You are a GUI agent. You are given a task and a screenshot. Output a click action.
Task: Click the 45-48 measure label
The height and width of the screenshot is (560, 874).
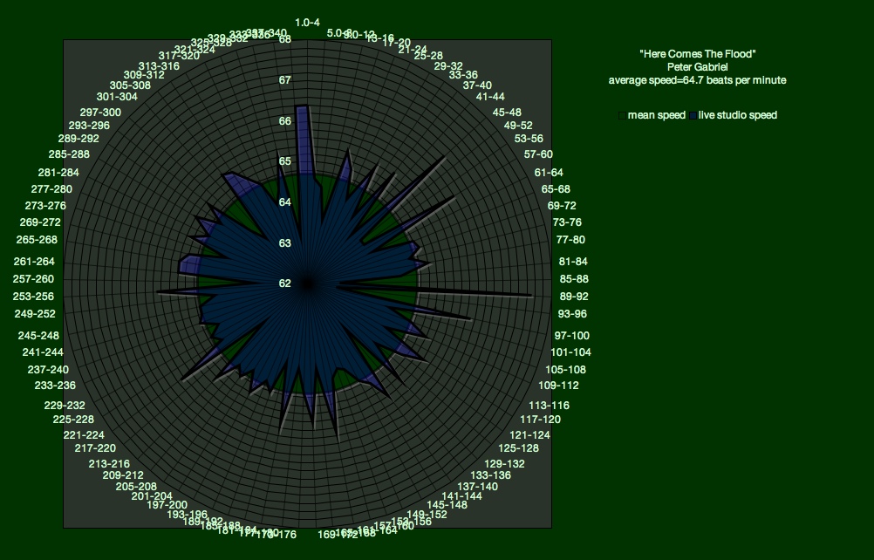[x=507, y=112]
